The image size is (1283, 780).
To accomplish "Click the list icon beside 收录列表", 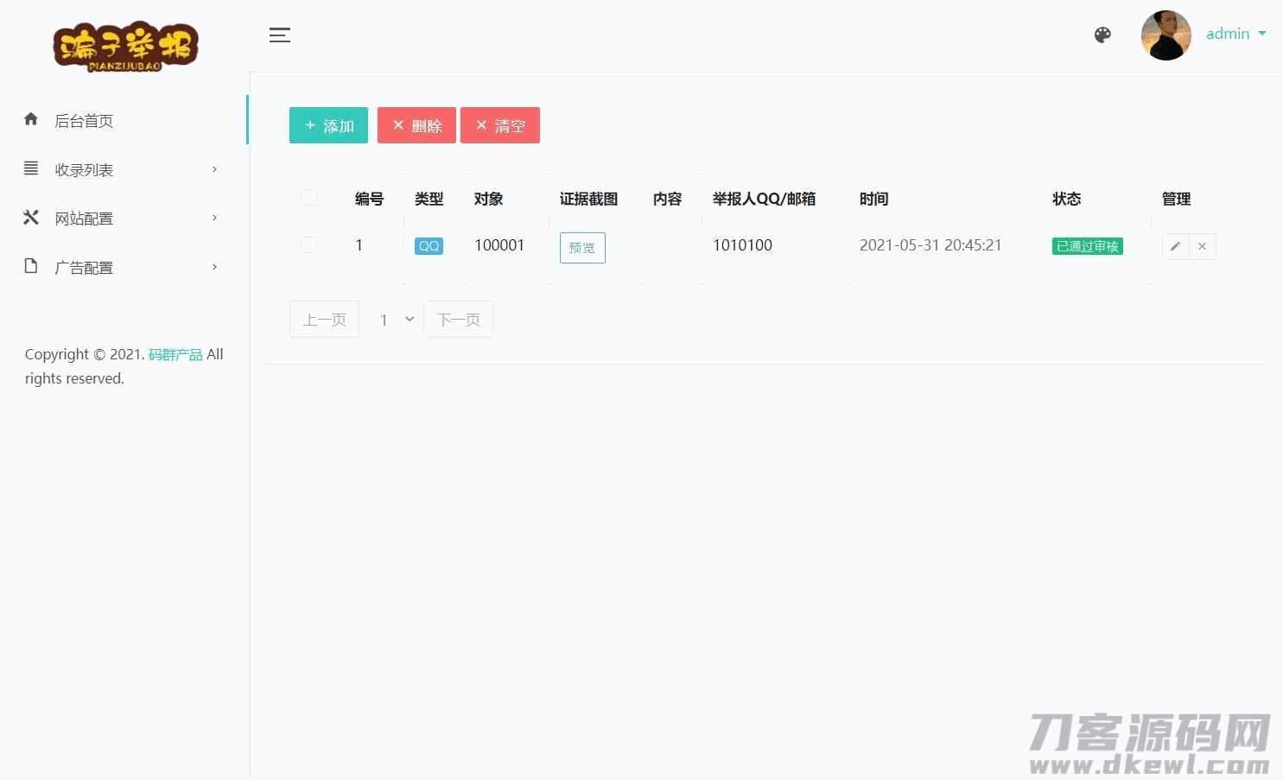I will (31, 168).
